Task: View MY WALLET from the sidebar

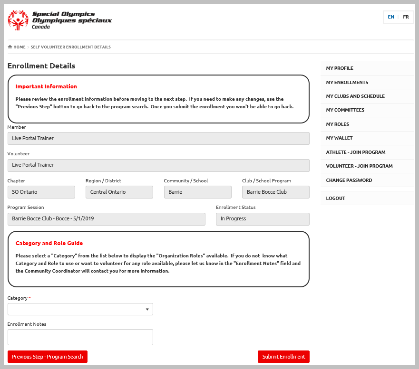Action: click(x=367, y=138)
